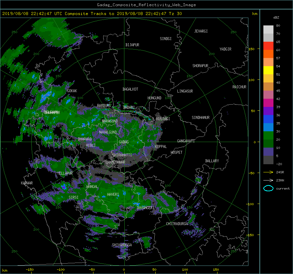The width and height of the screenshot is (293, 274).
Task: Click the LAXMESHWAR city label
Action: pos(115,162)
